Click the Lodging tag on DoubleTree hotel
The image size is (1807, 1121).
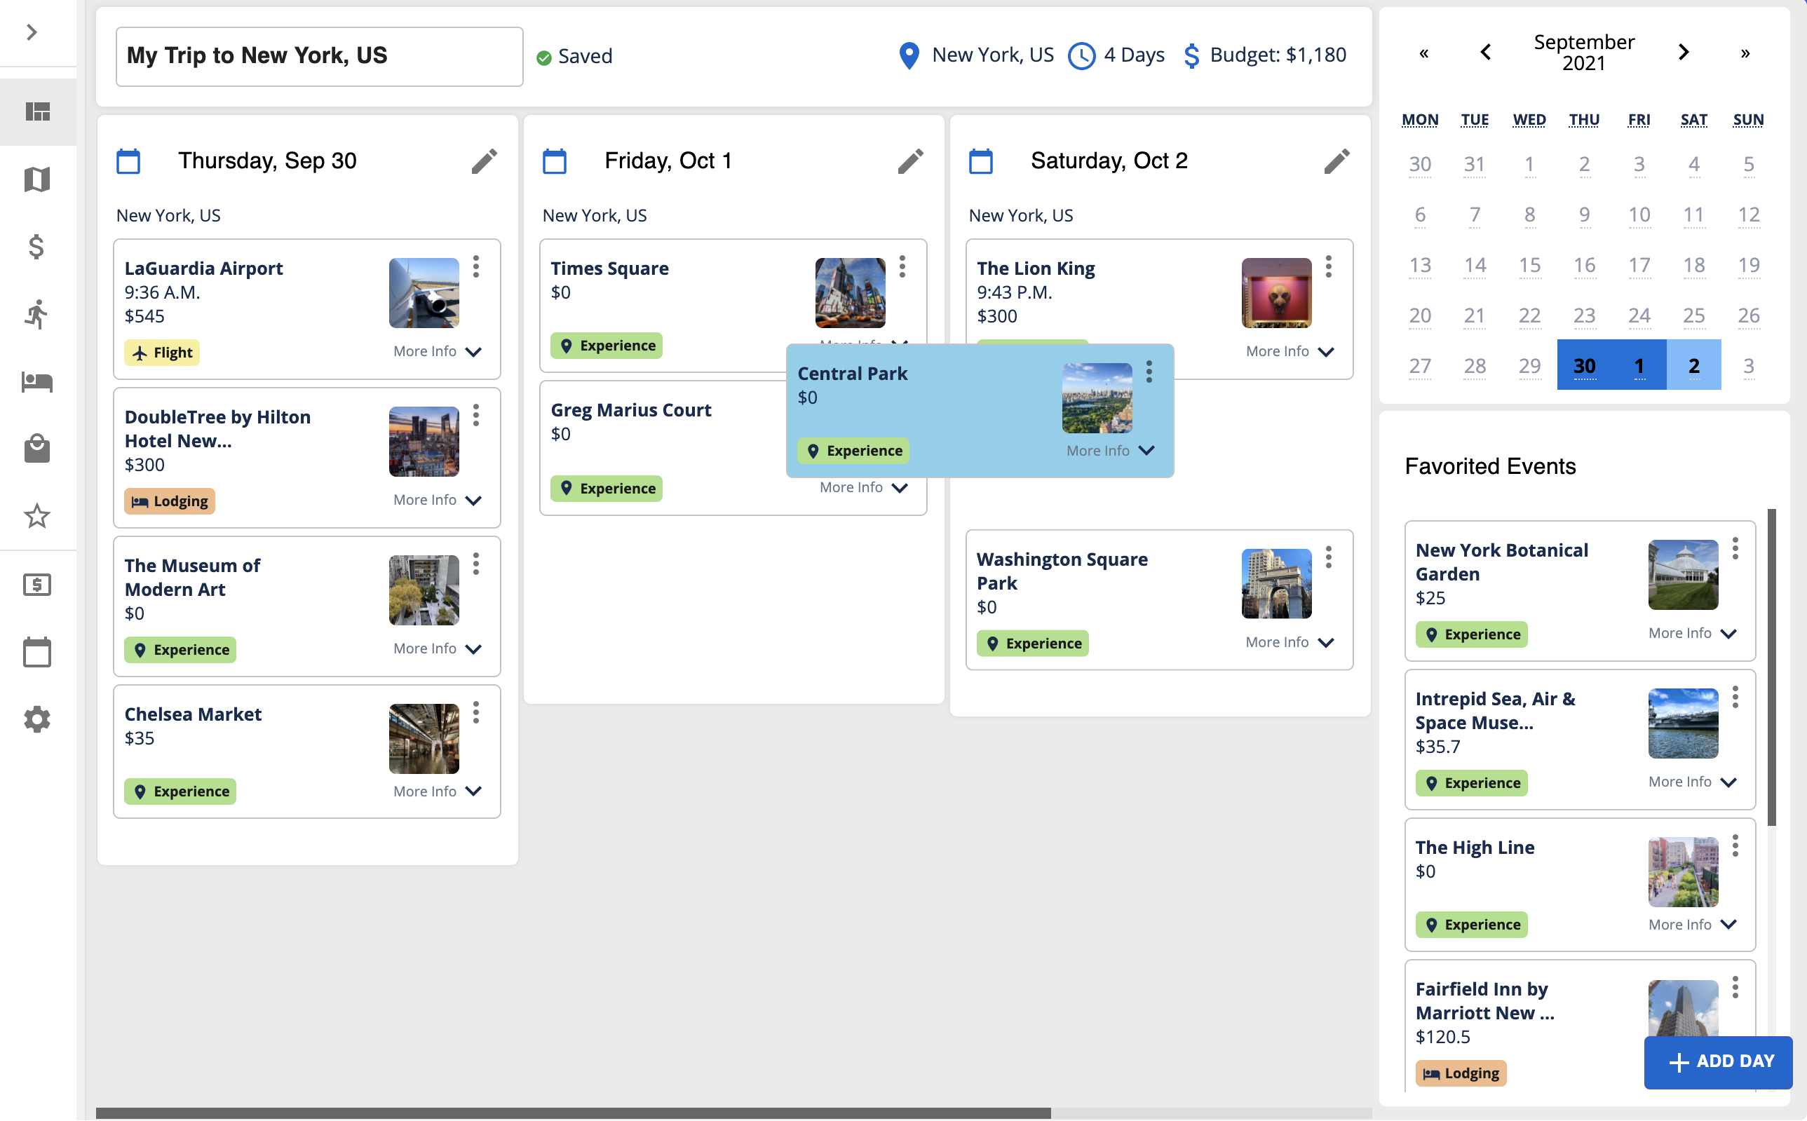(170, 501)
